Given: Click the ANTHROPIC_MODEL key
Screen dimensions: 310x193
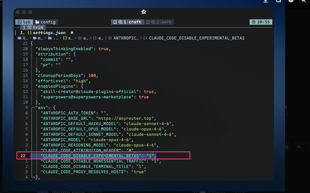Looking at the screenshot, I should [x=63, y=140].
